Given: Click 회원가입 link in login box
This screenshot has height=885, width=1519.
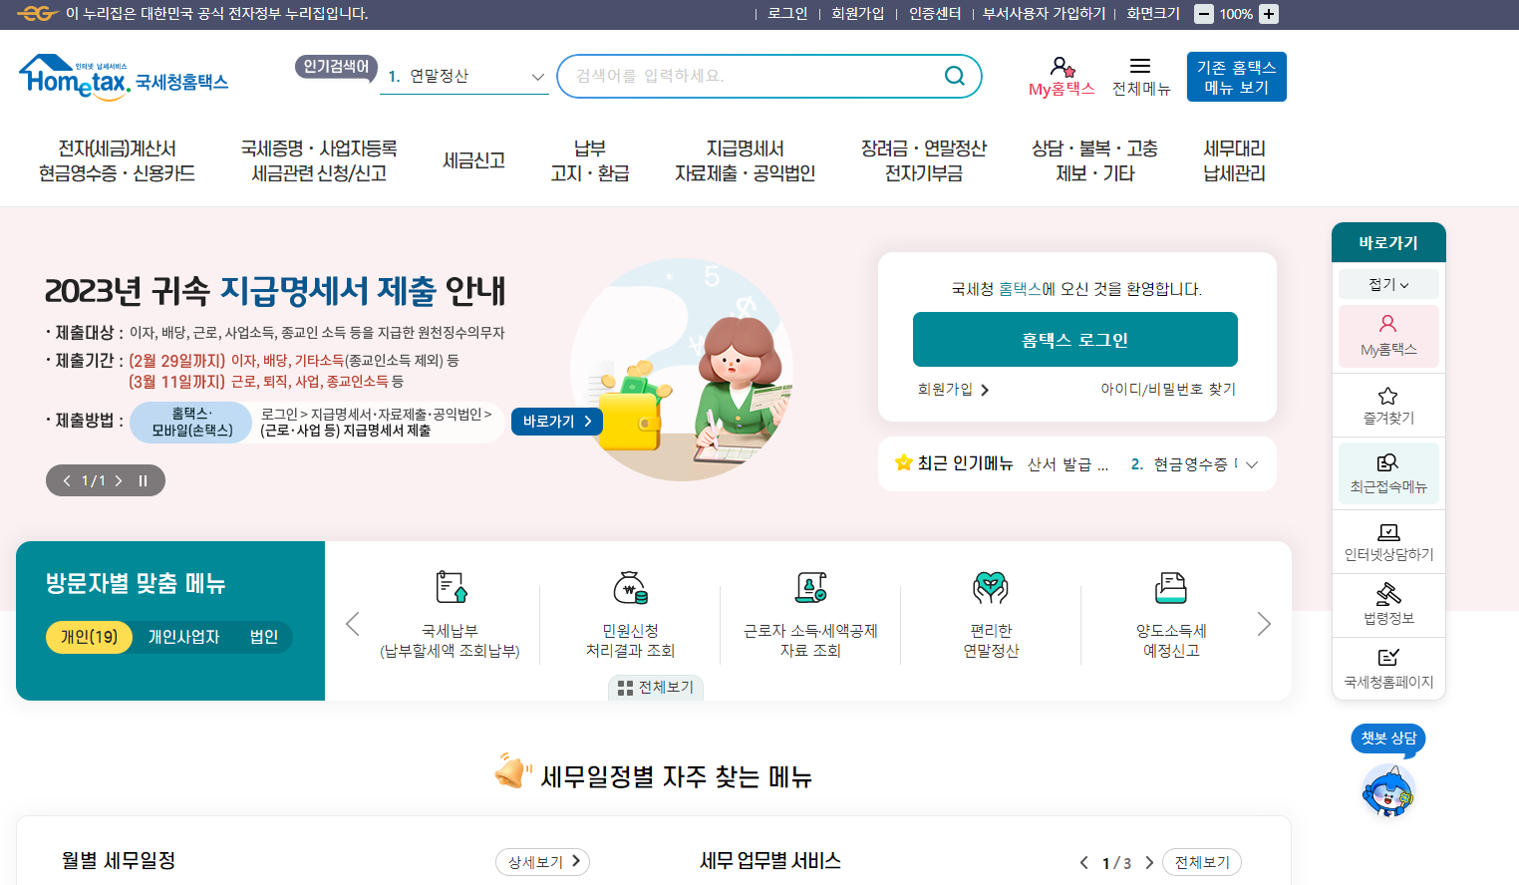Looking at the screenshot, I should [x=953, y=390].
